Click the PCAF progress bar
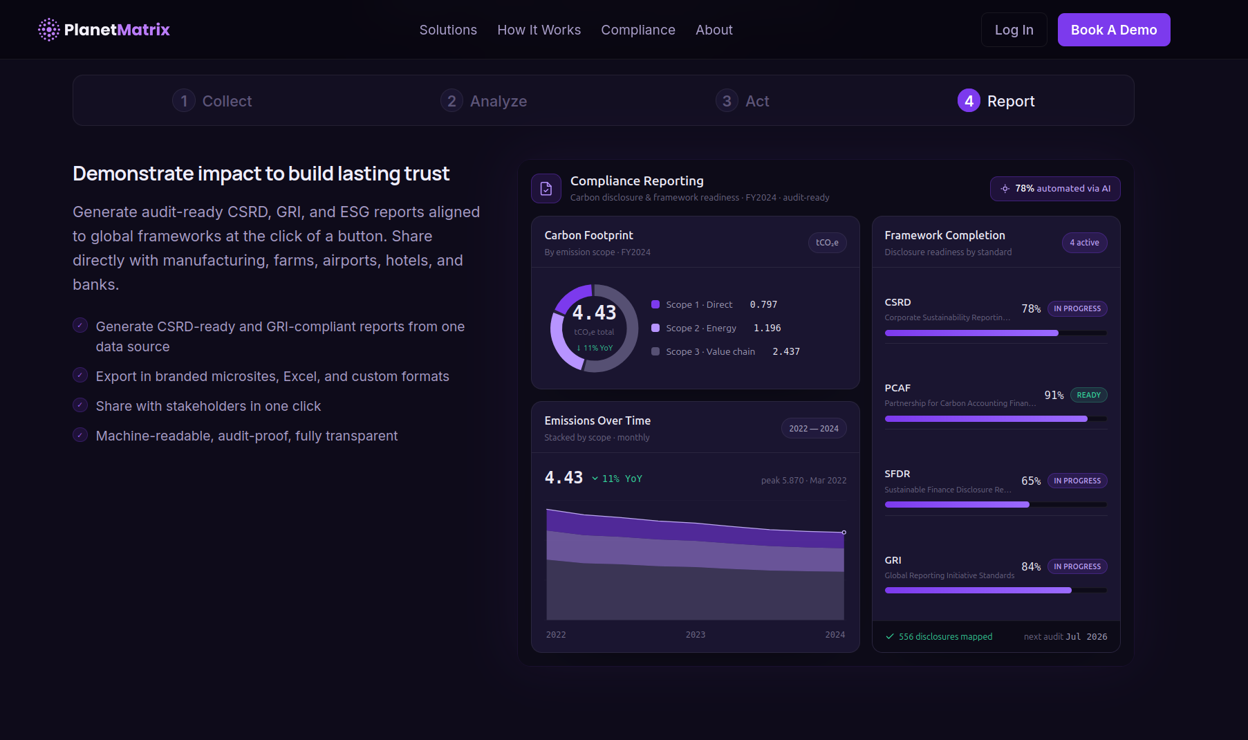The image size is (1248, 740). point(996,419)
